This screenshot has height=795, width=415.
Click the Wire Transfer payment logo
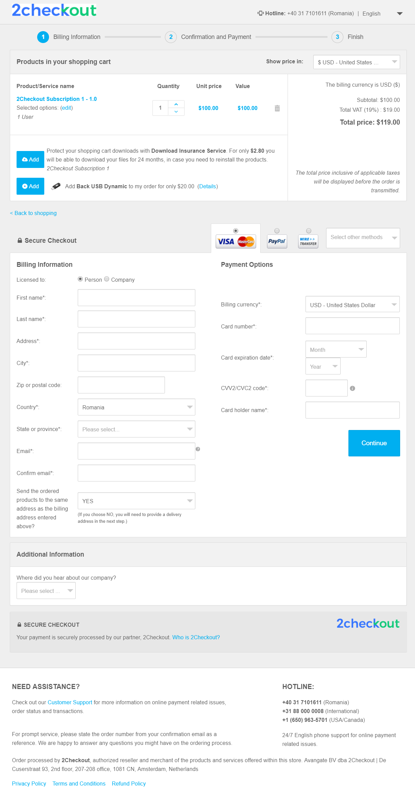[x=308, y=241]
